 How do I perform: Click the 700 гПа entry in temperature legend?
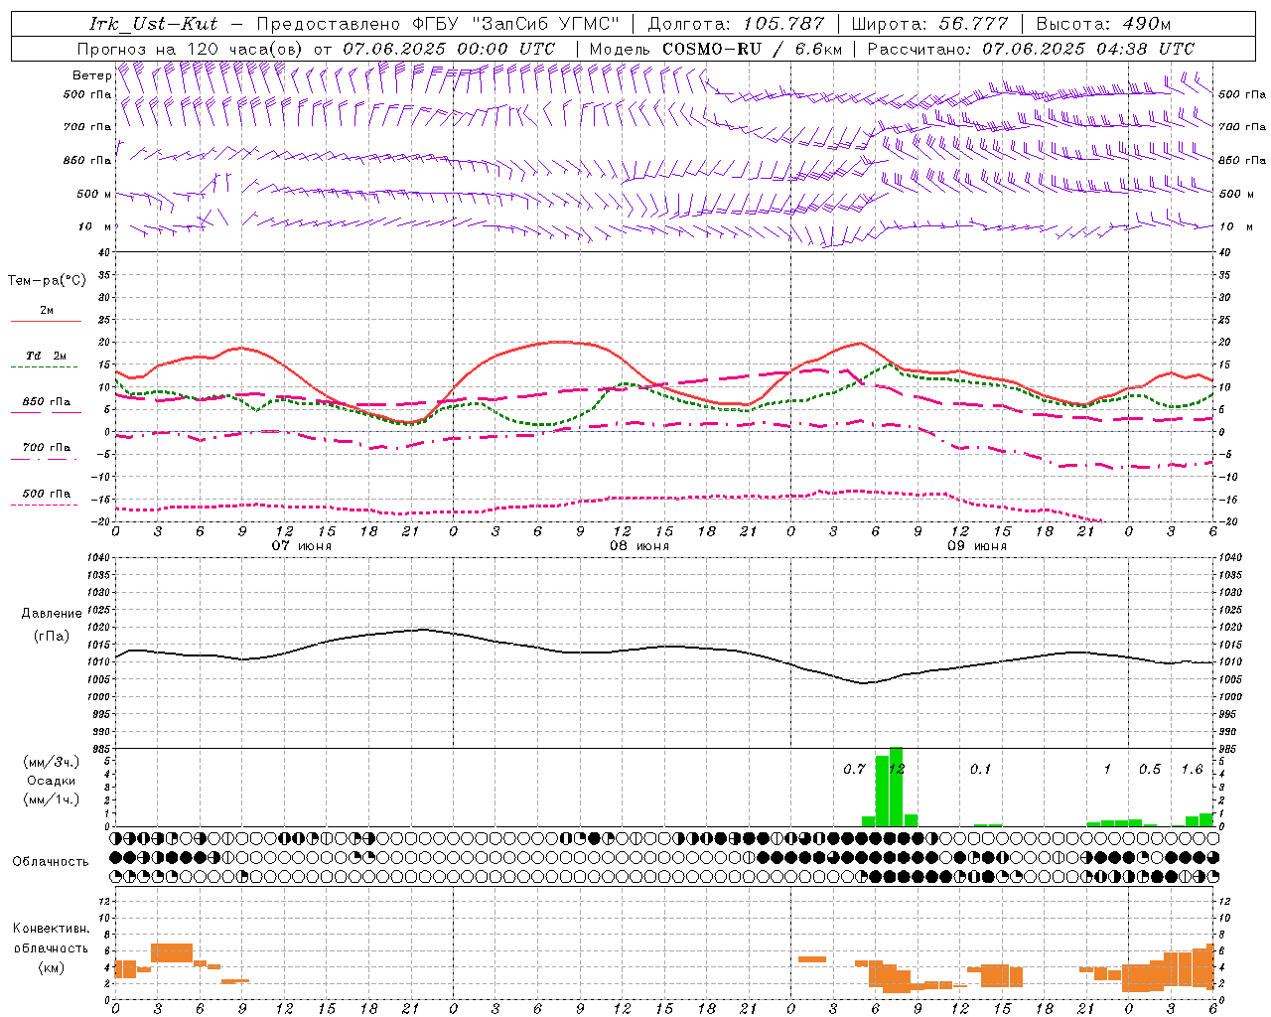(46, 448)
